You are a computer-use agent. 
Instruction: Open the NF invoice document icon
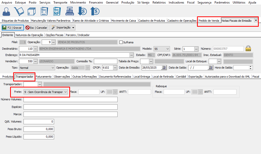(57, 11)
